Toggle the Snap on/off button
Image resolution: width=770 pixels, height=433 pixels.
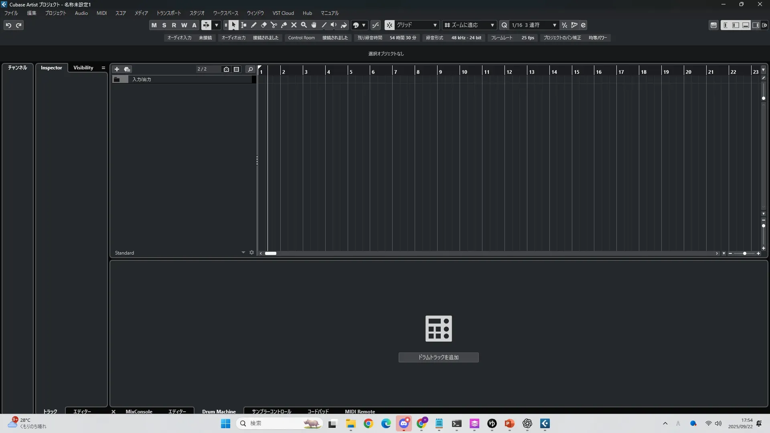[x=389, y=25]
